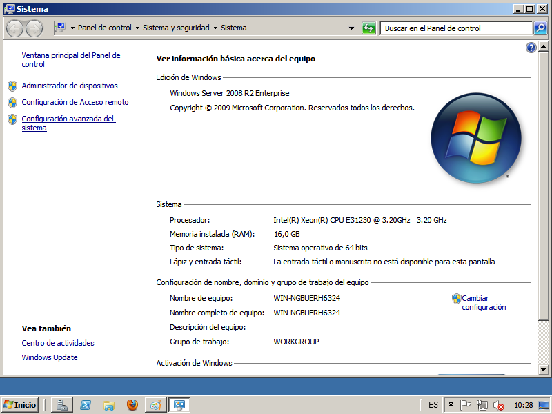Expand the arrow after Sistema y seguridad
552x414 pixels.
tap(215, 28)
